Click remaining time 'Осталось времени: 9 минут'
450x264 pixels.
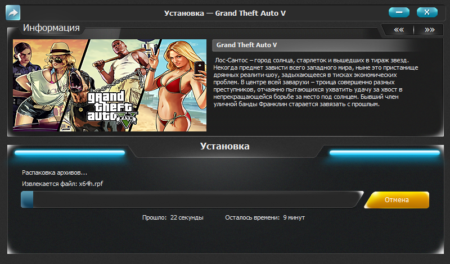(265, 217)
